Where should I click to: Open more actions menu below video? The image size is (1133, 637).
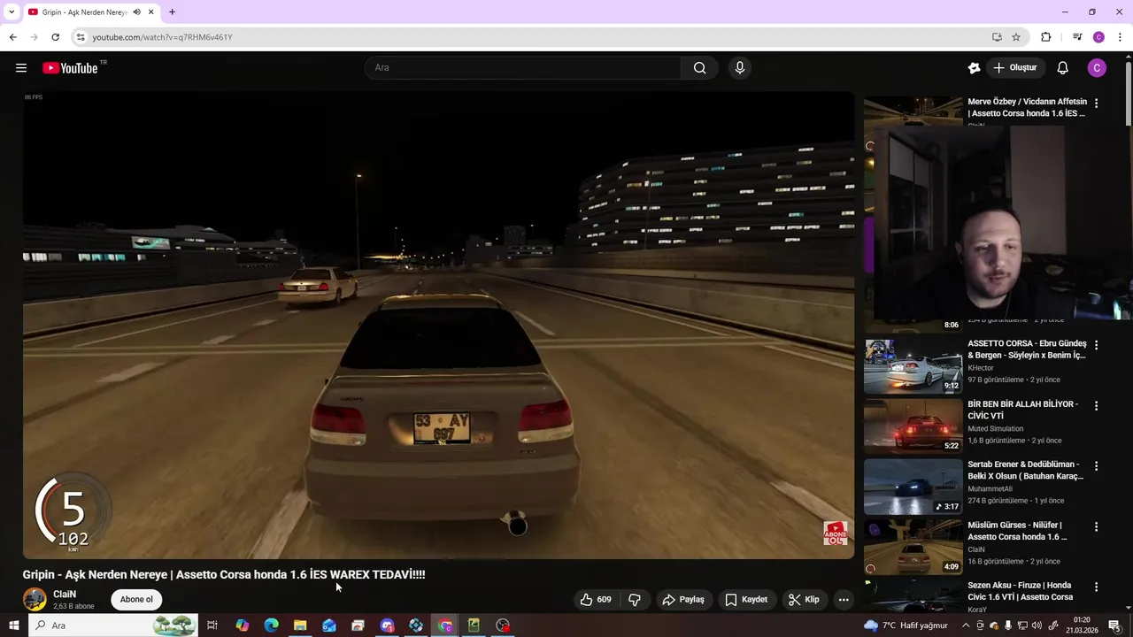(844, 600)
